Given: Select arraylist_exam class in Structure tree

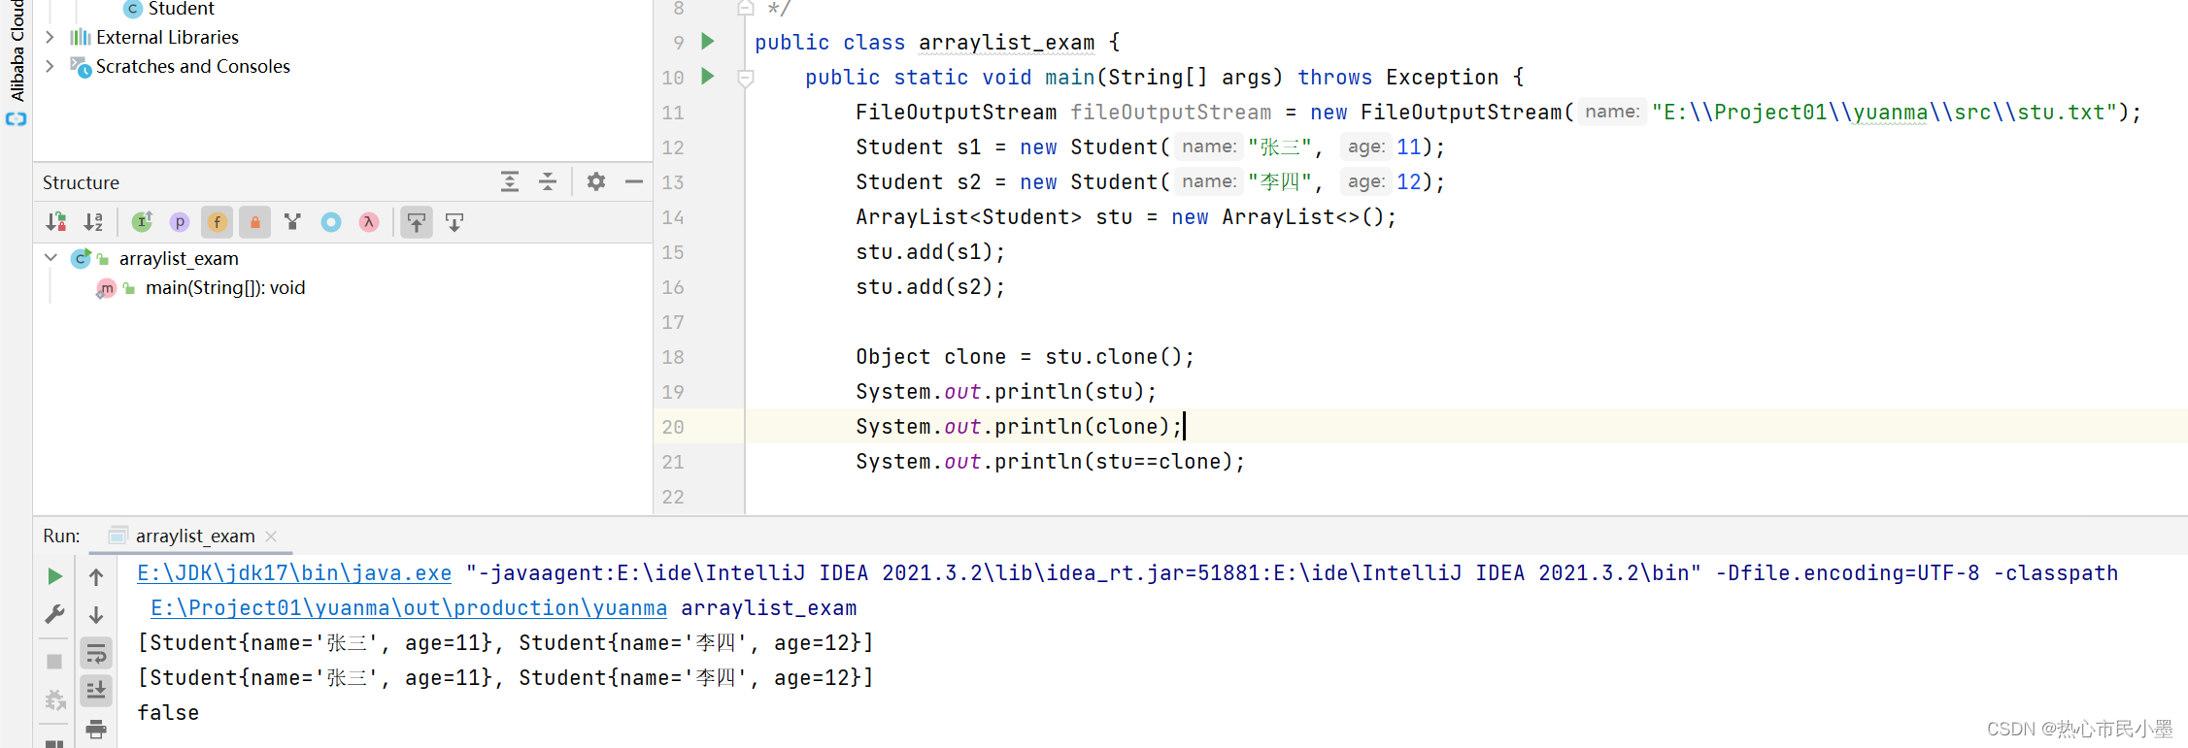Looking at the screenshot, I should (x=179, y=258).
